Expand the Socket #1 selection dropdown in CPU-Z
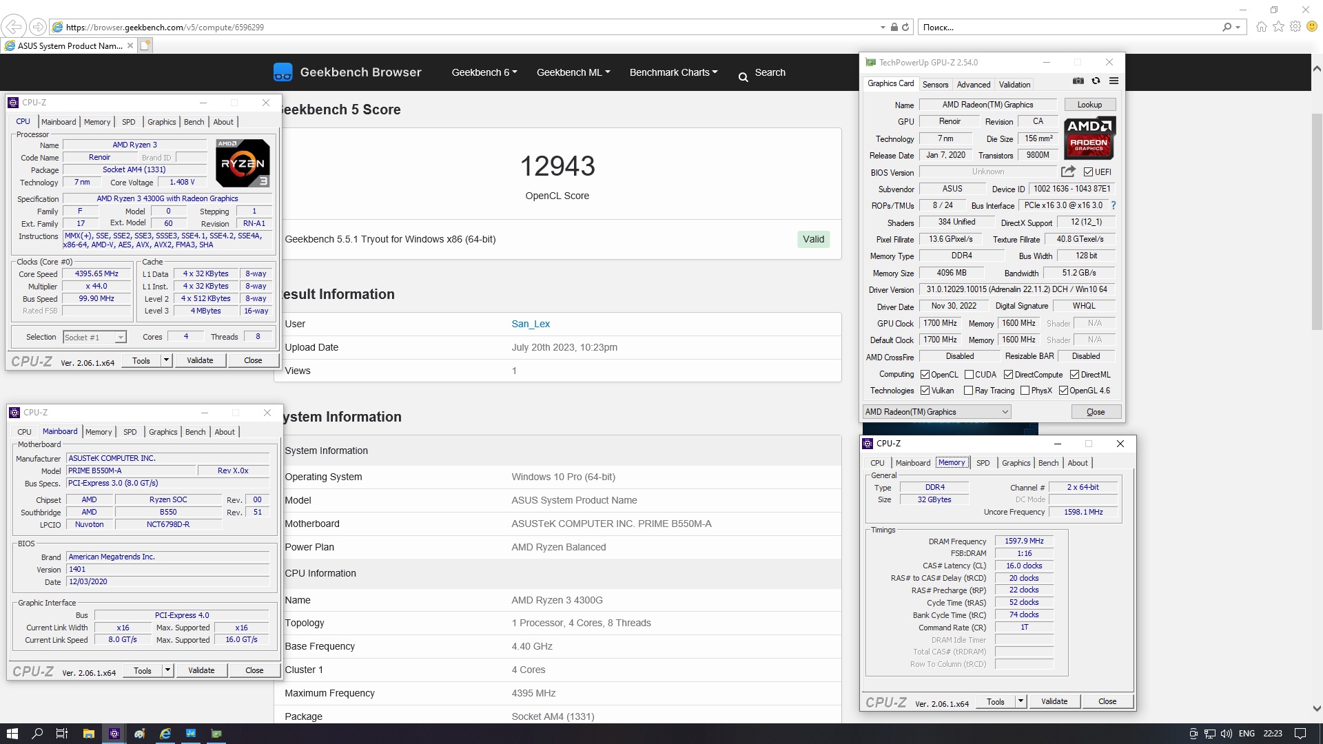This screenshot has height=744, width=1323. pos(121,338)
